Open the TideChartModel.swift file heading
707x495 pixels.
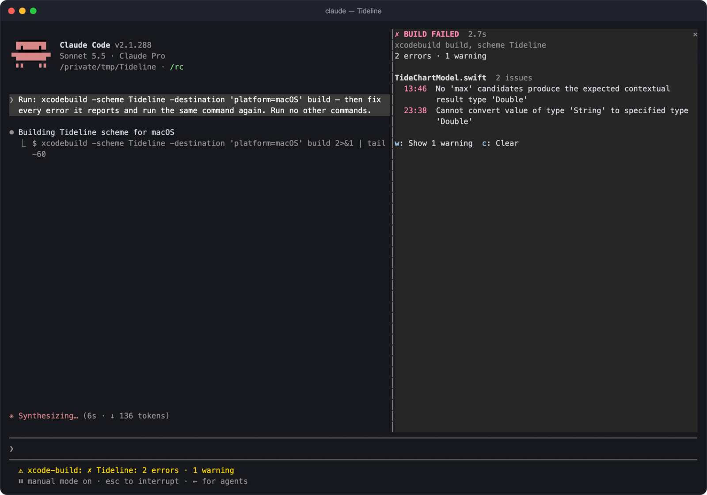441,78
